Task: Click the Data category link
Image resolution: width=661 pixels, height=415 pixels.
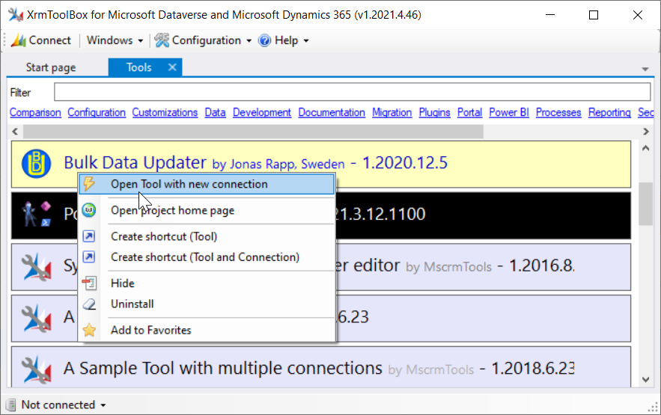Action: (x=215, y=112)
